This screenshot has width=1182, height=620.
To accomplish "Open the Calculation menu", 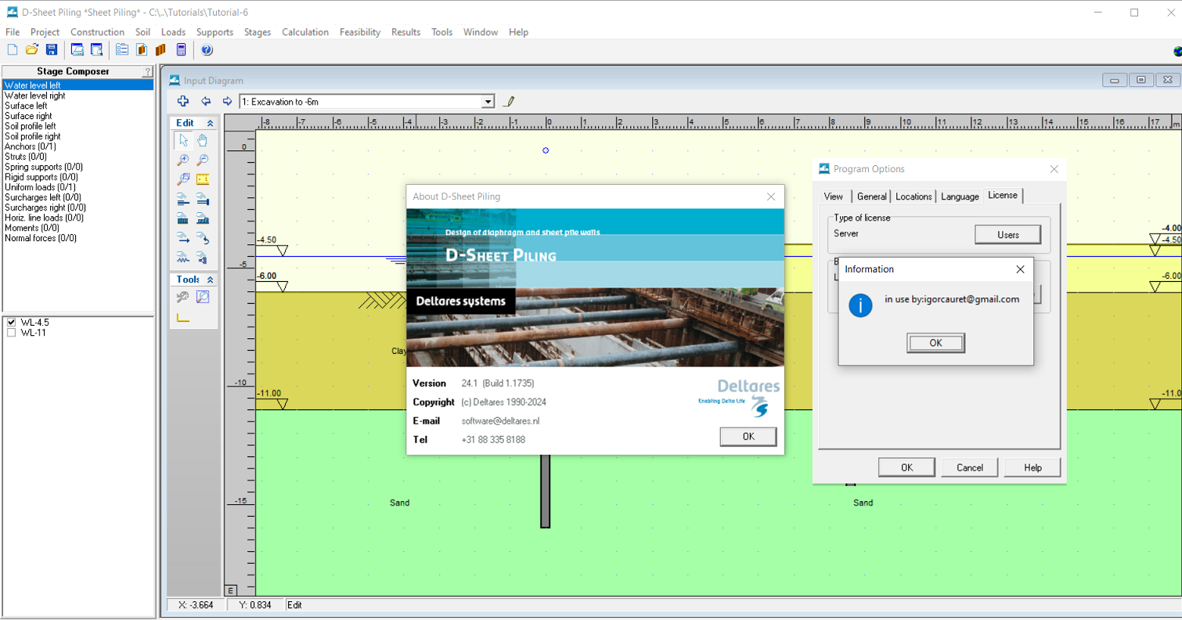I will point(305,32).
